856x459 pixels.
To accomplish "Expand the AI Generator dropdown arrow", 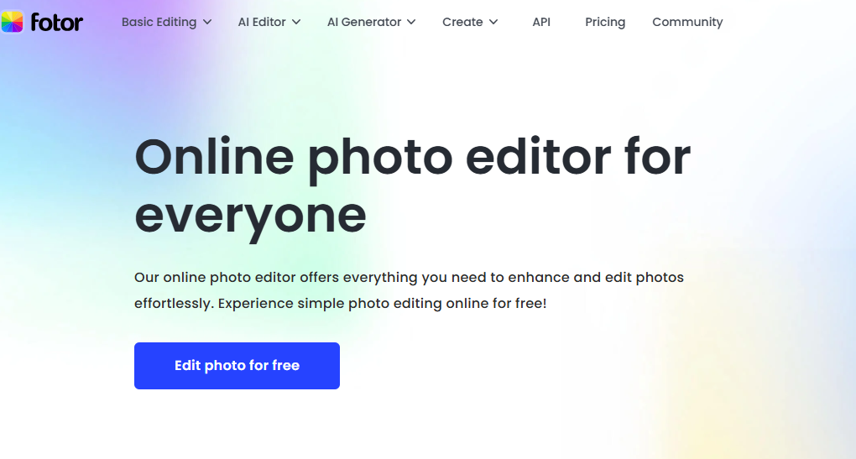I will click(x=411, y=23).
